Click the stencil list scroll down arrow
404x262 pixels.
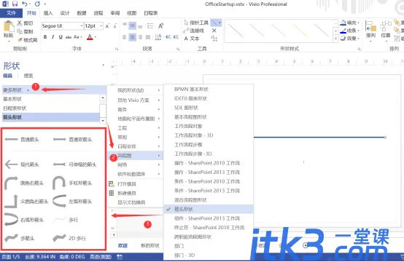click(103, 120)
